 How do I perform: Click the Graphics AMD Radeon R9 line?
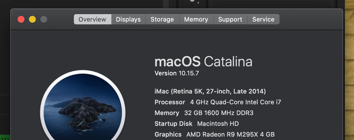215,134
